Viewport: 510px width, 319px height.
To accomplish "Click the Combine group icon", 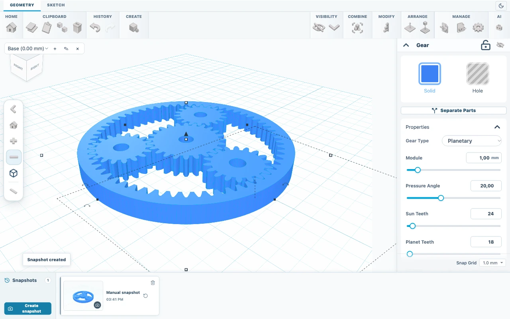I will (x=357, y=28).
